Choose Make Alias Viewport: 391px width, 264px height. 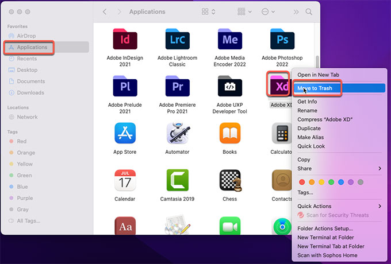(310, 137)
